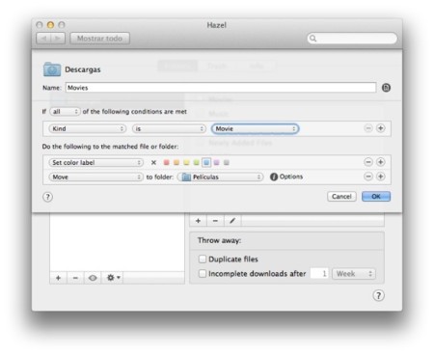Choose the gray color label
The height and width of the screenshot is (355, 434).
click(x=227, y=162)
